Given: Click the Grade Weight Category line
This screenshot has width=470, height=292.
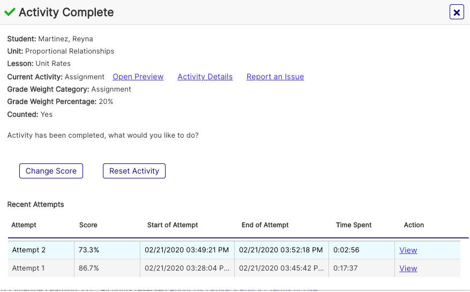Looking at the screenshot, I should tap(69, 89).
